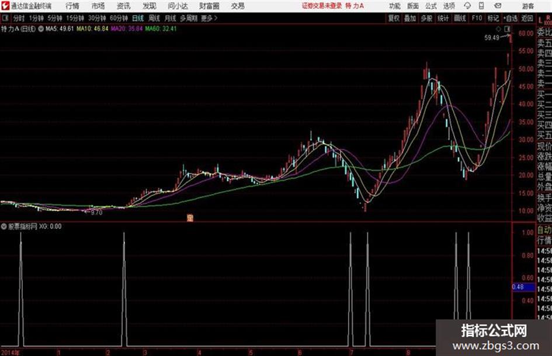Switch to the 30分钟 period tab
This screenshot has width=552, height=356.
[97, 18]
